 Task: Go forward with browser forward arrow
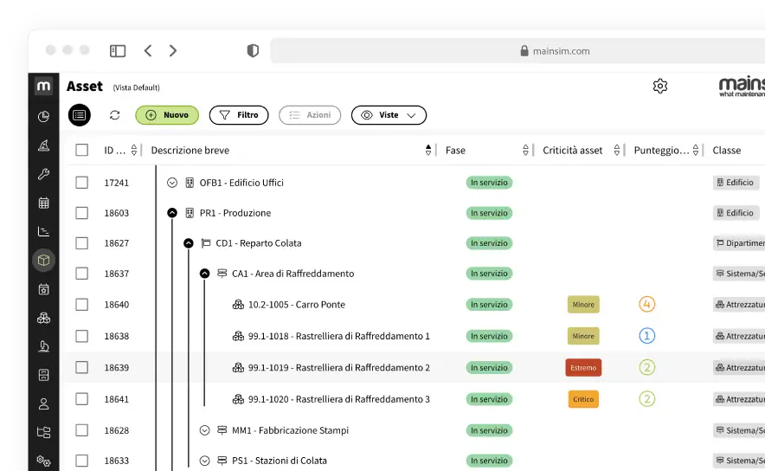[x=173, y=51]
